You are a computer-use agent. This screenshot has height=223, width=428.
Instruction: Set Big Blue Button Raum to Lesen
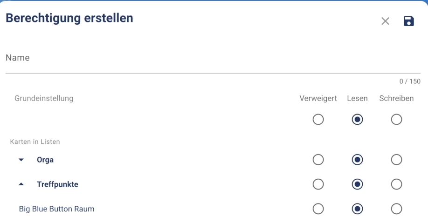click(357, 209)
